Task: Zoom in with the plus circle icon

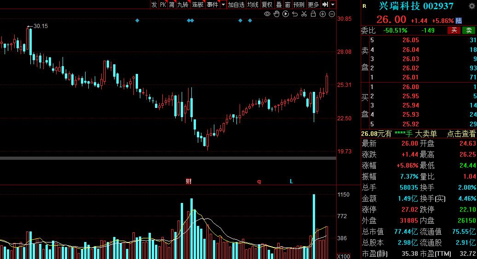Action: coord(323,14)
